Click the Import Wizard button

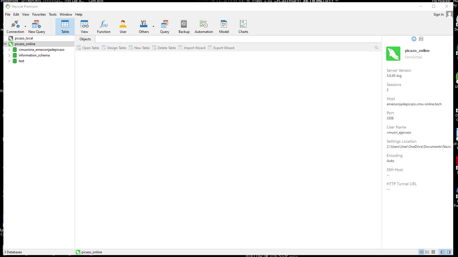[x=192, y=48]
